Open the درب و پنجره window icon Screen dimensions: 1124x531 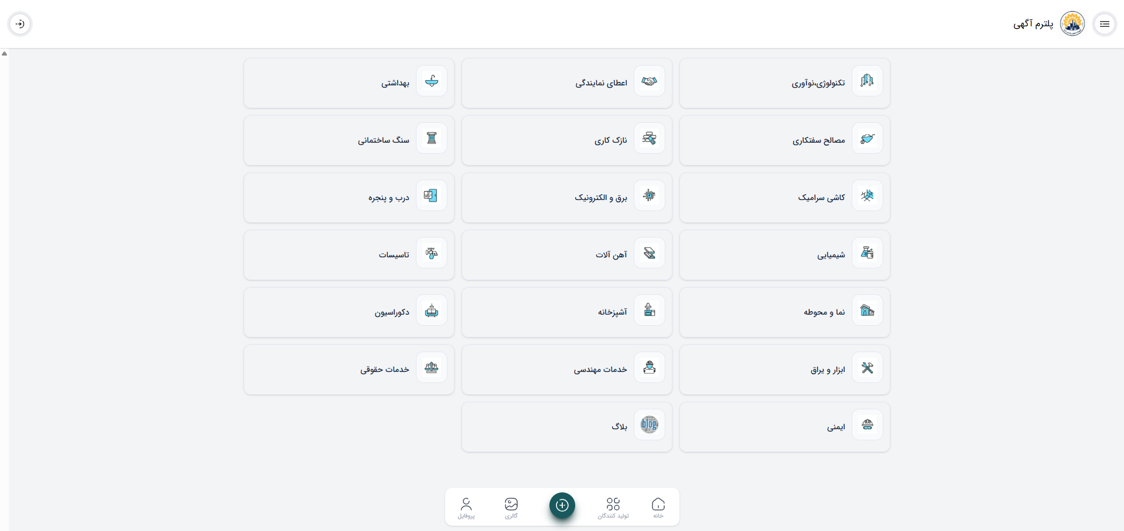tap(432, 195)
